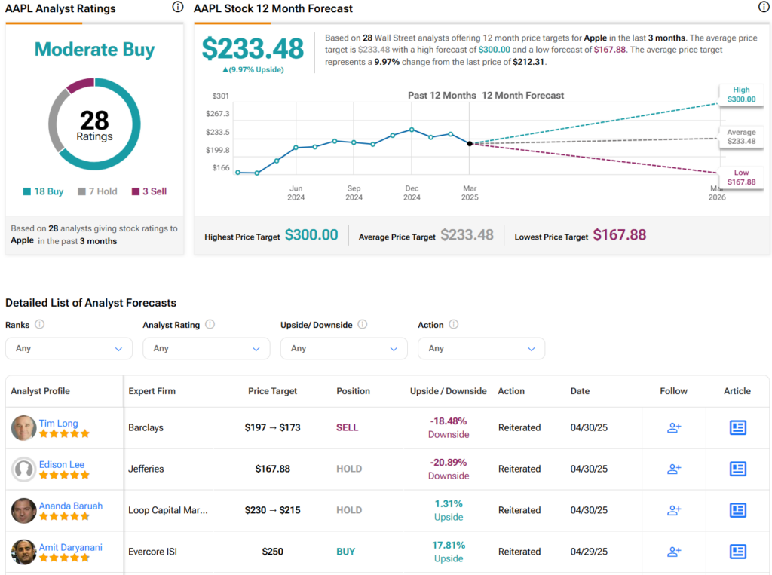Click the Detailed List of Analyst Forecasts heading
The image size is (772, 575).
click(x=90, y=303)
